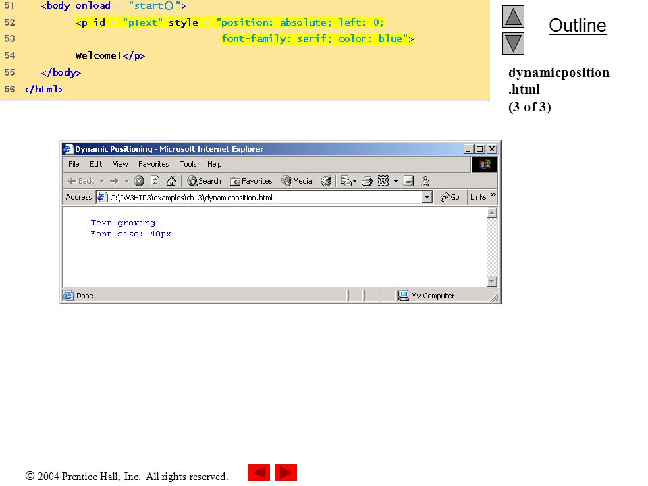
Task: Open the Edit menu
Action: point(96,164)
